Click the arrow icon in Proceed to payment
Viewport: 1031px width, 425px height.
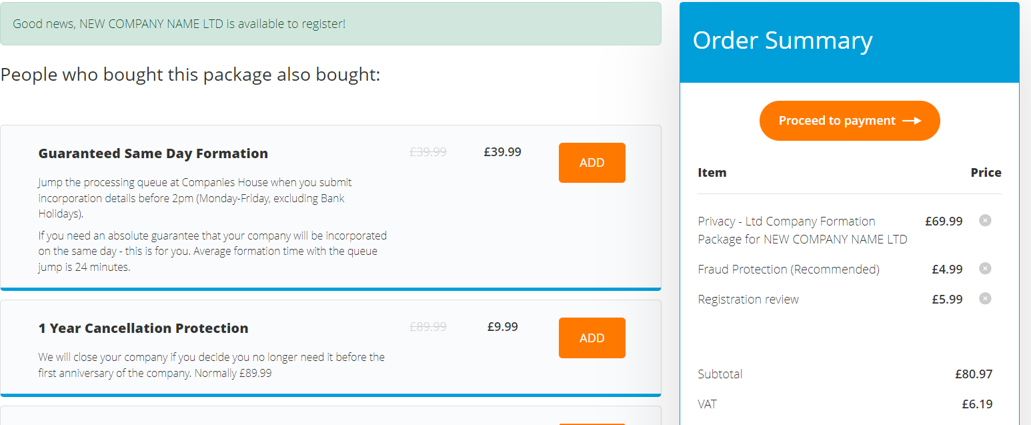tap(912, 121)
